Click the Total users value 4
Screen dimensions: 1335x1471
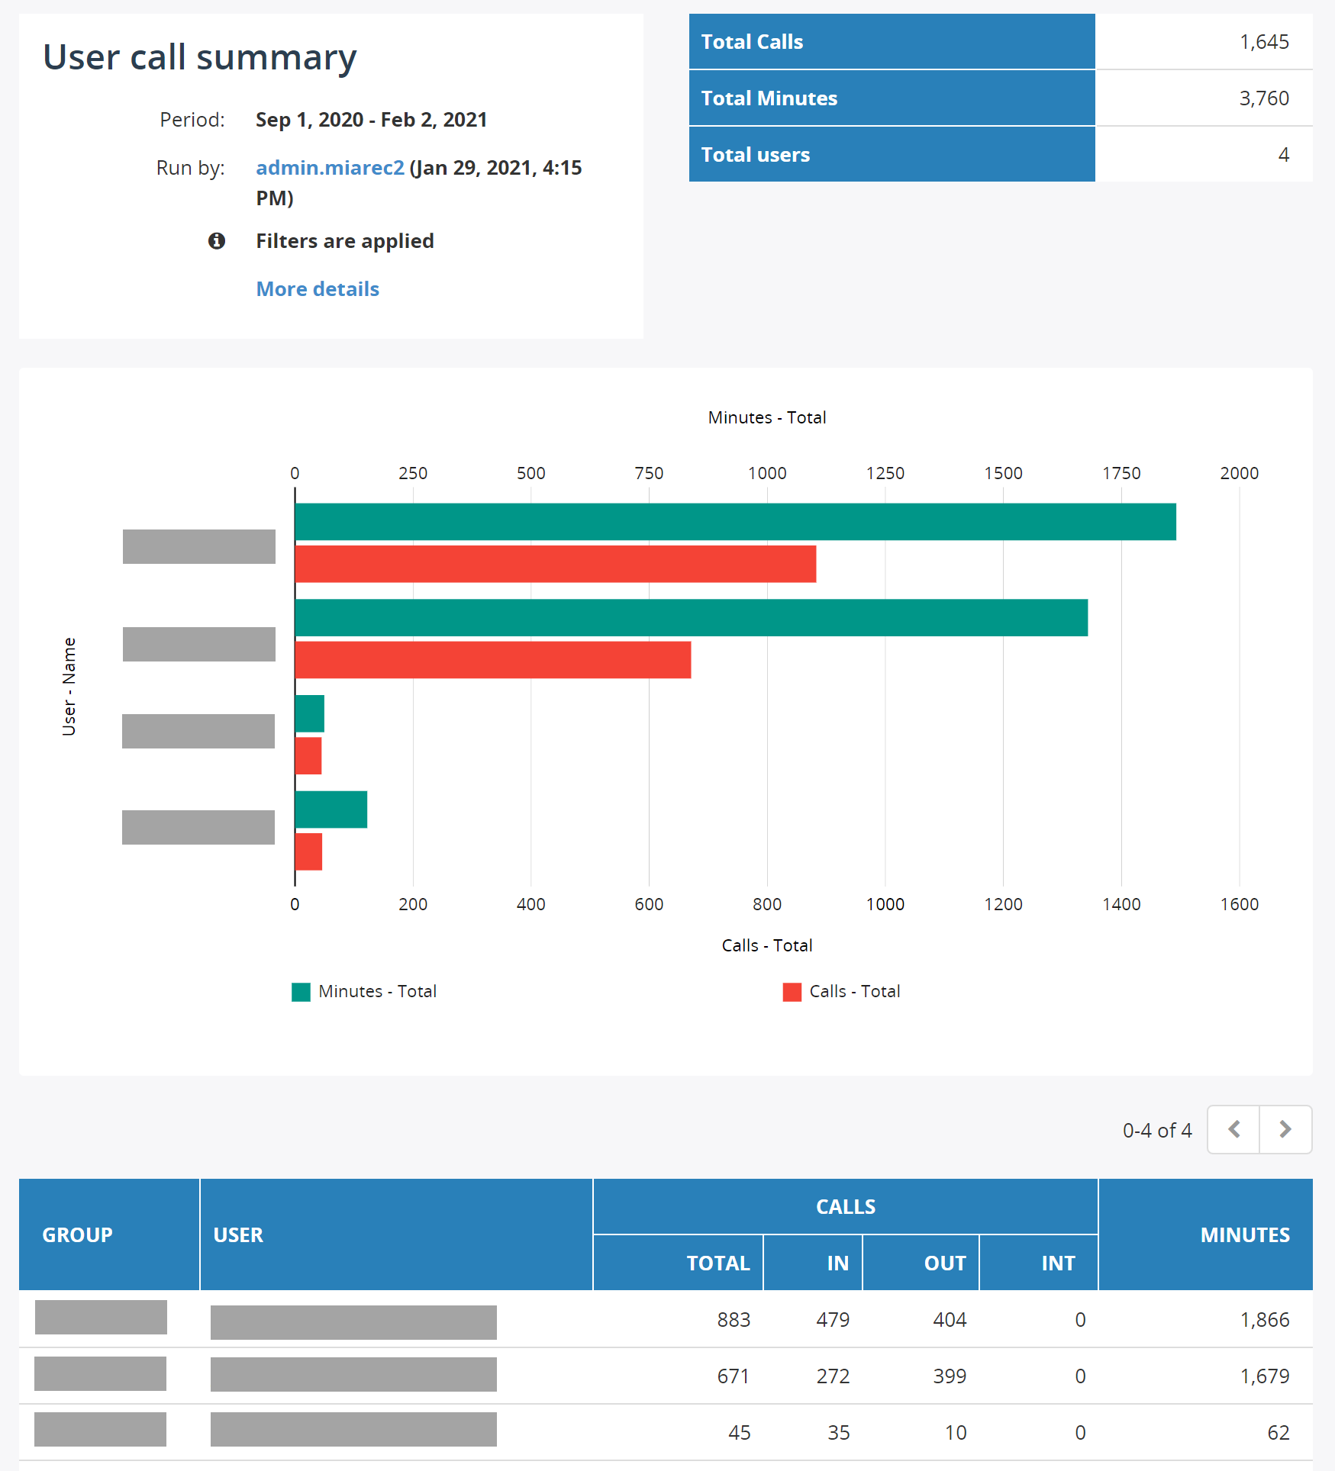[x=1284, y=155]
